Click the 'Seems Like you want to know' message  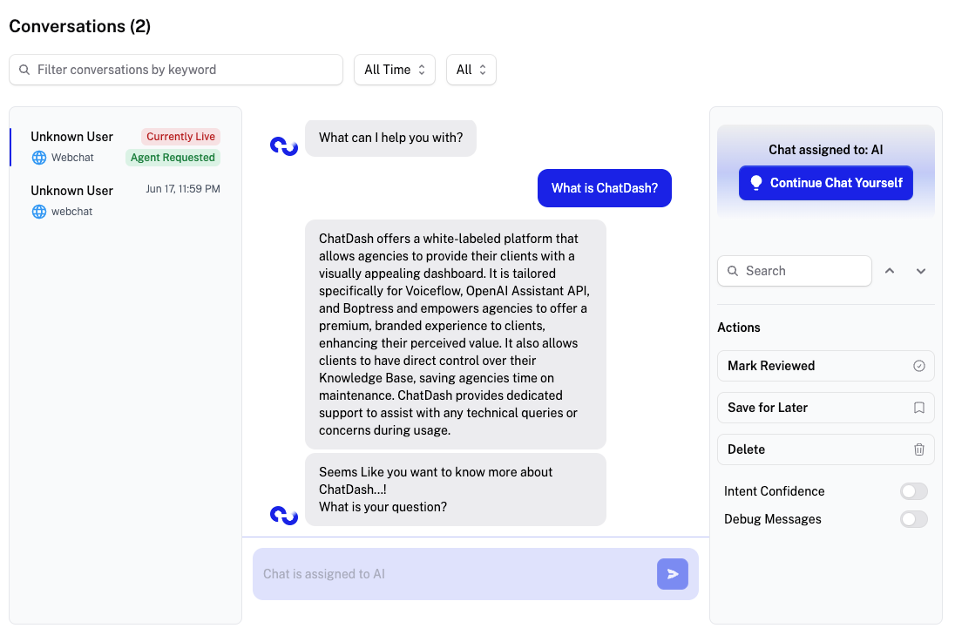pos(456,490)
